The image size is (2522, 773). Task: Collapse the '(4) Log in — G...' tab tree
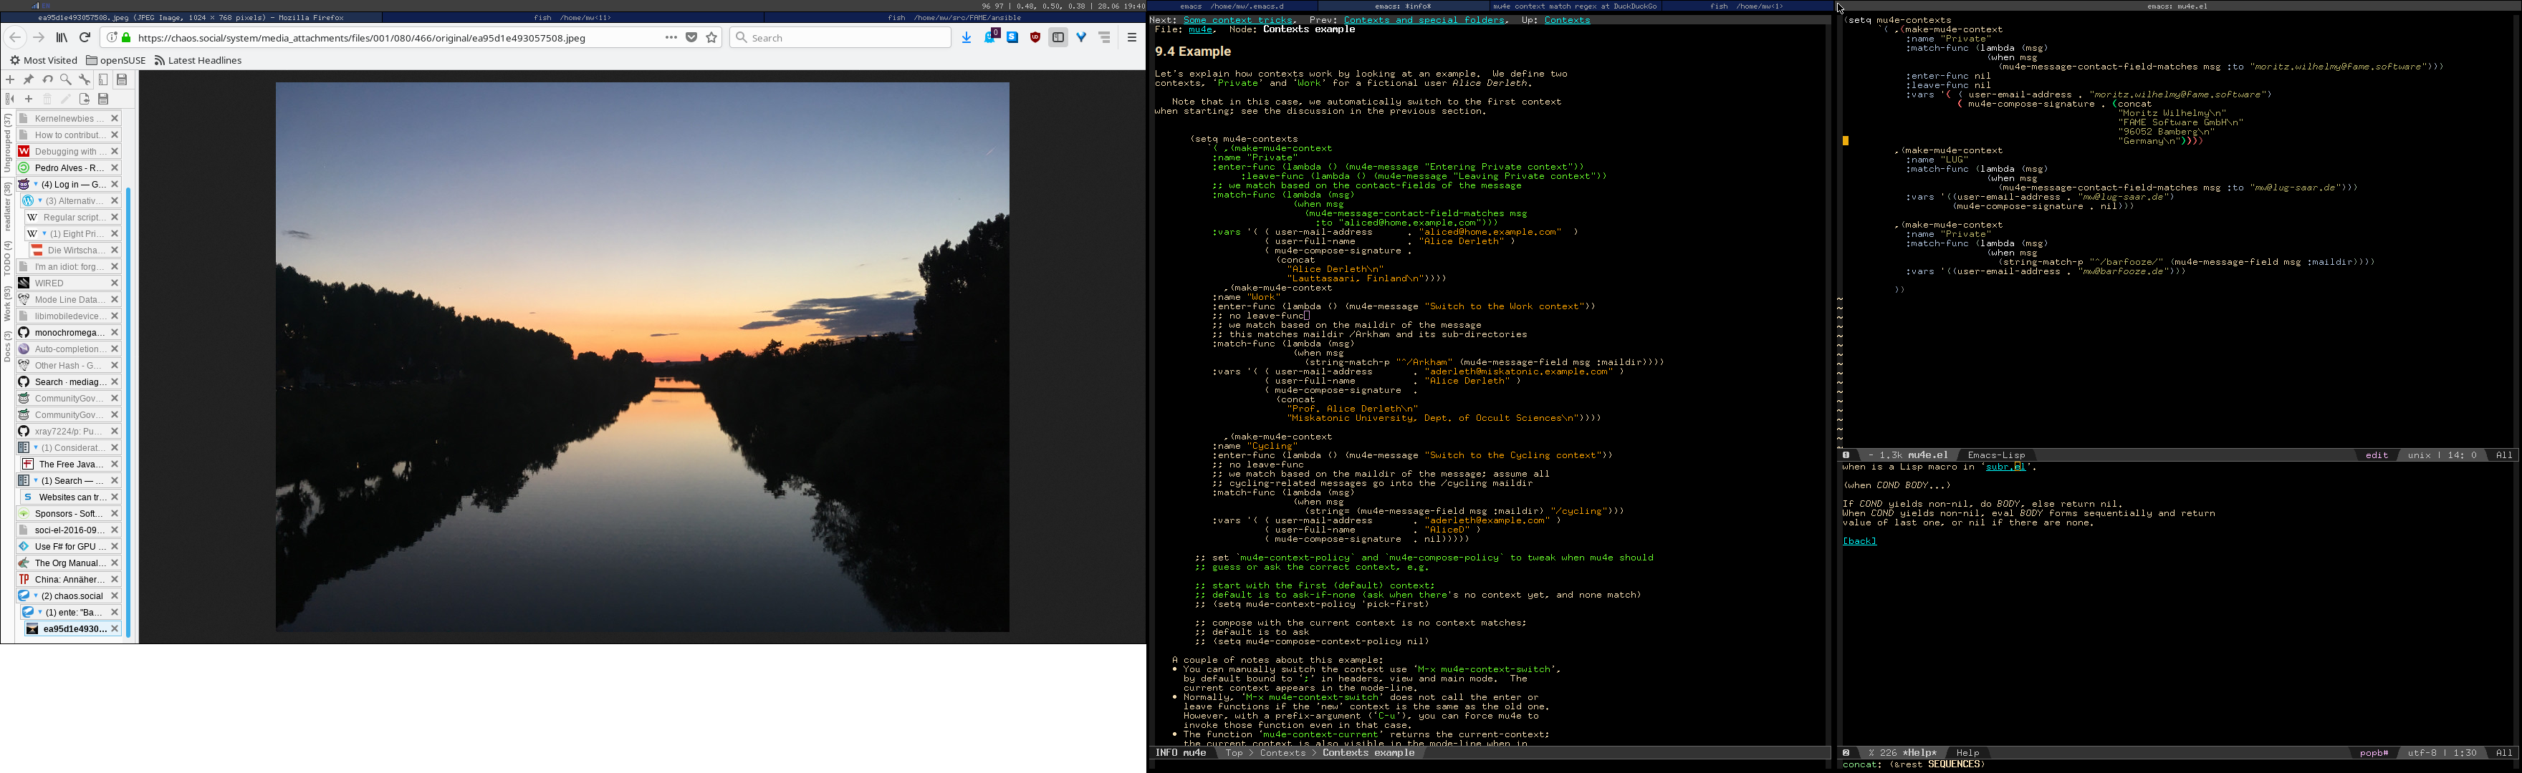(x=37, y=184)
